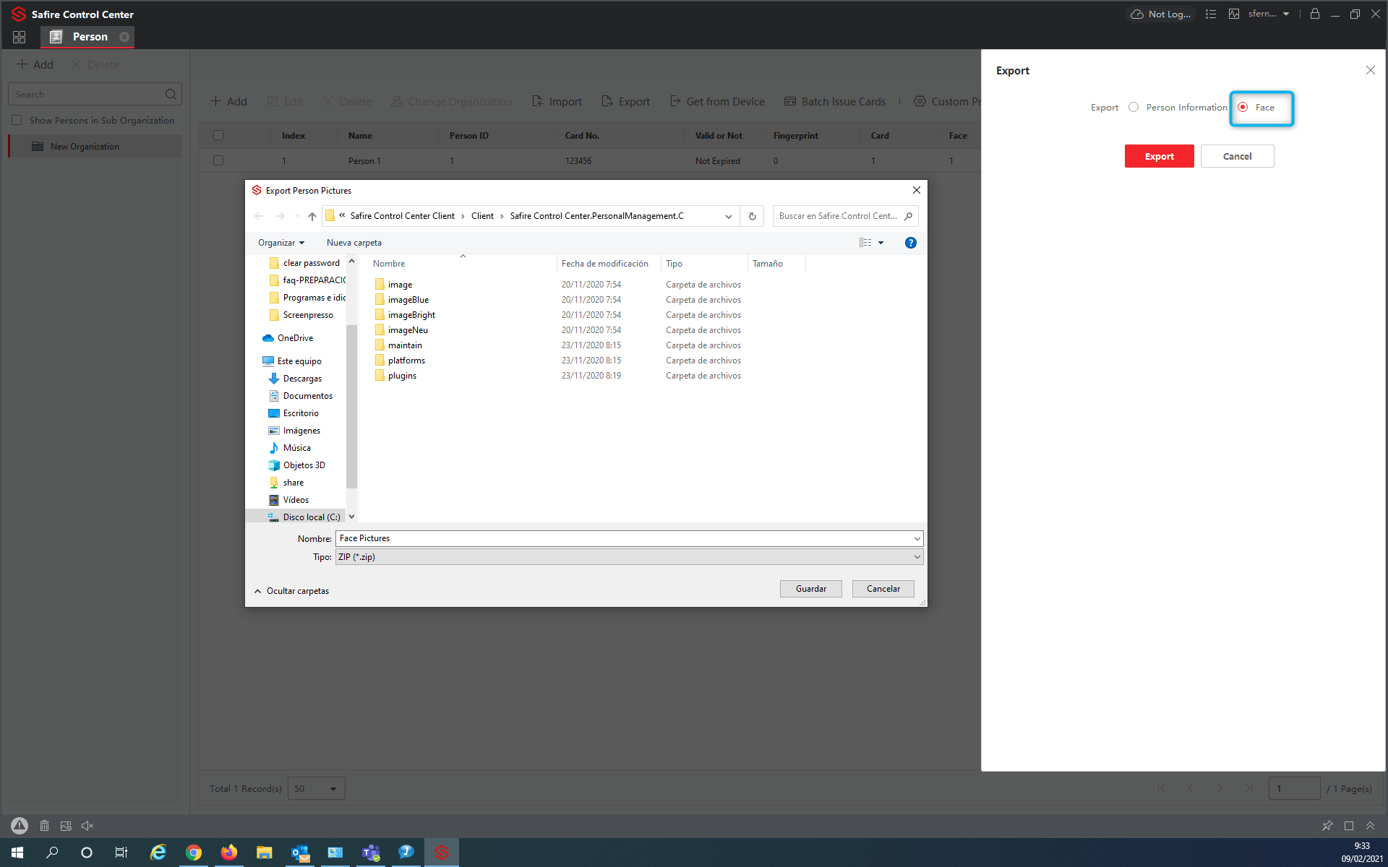Image resolution: width=1388 pixels, height=867 pixels.
Task: Select the maintain folder
Action: coord(404,345)
